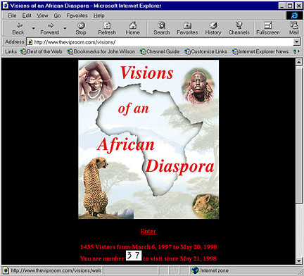Click the red Enter link
The image size is (304, 276).
(x=148, y=231)
